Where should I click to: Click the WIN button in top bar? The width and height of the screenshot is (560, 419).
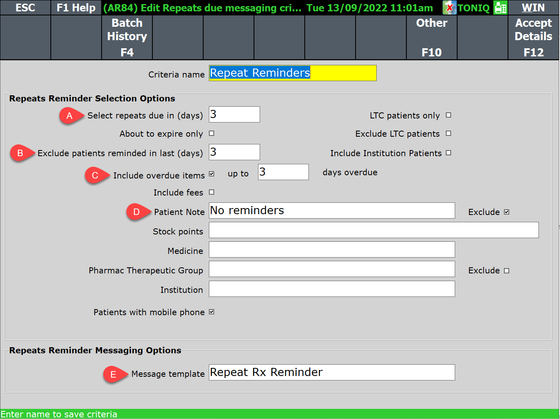click(x=533, y=8)
